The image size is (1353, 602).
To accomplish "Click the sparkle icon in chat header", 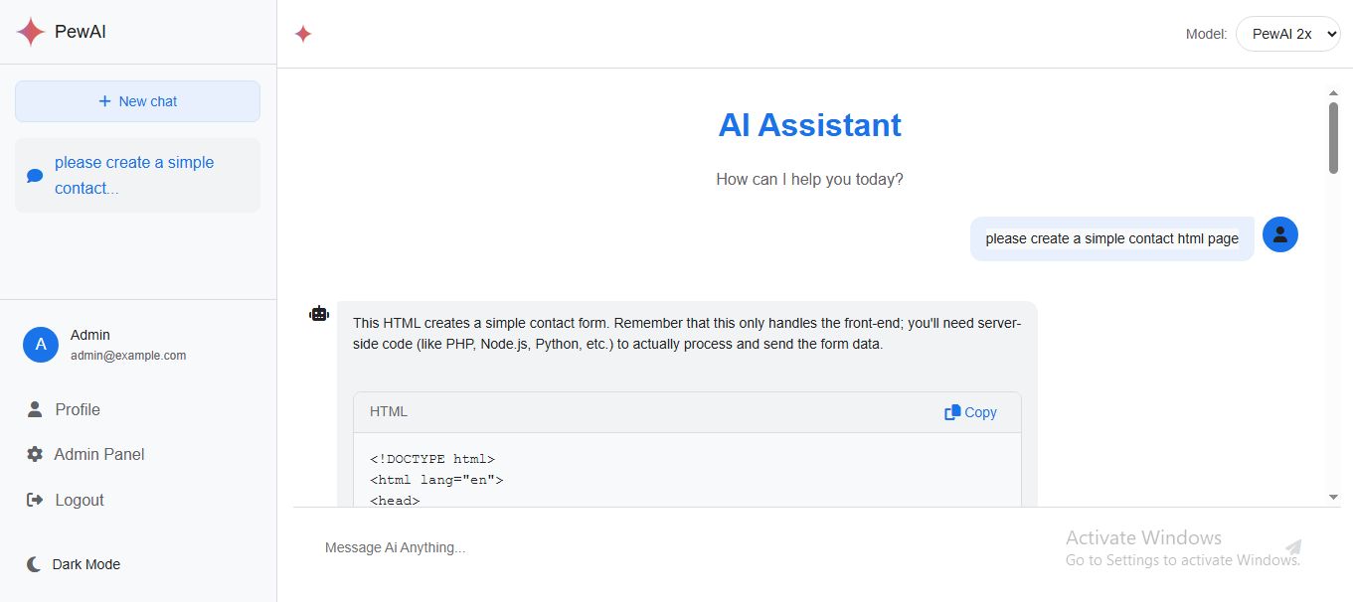I will click(x=303, y=34).
